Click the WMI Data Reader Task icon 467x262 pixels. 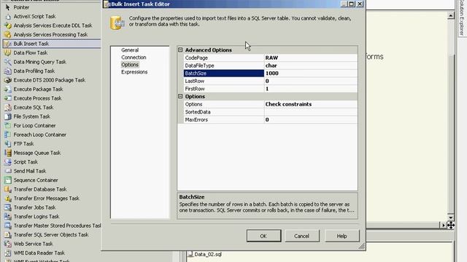click(x=8, y=253)
